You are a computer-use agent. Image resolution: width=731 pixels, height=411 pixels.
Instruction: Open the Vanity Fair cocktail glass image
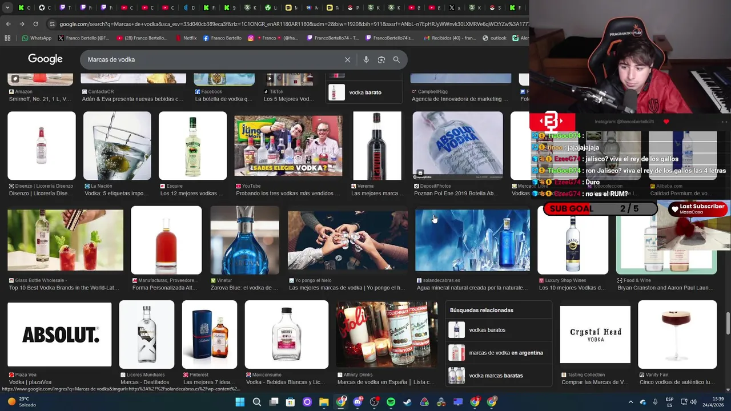coord(677,335)
